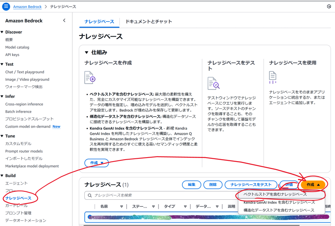Open データオートメーション in the sidebar
The image size is (335, 226).
(x=25, y=220)
